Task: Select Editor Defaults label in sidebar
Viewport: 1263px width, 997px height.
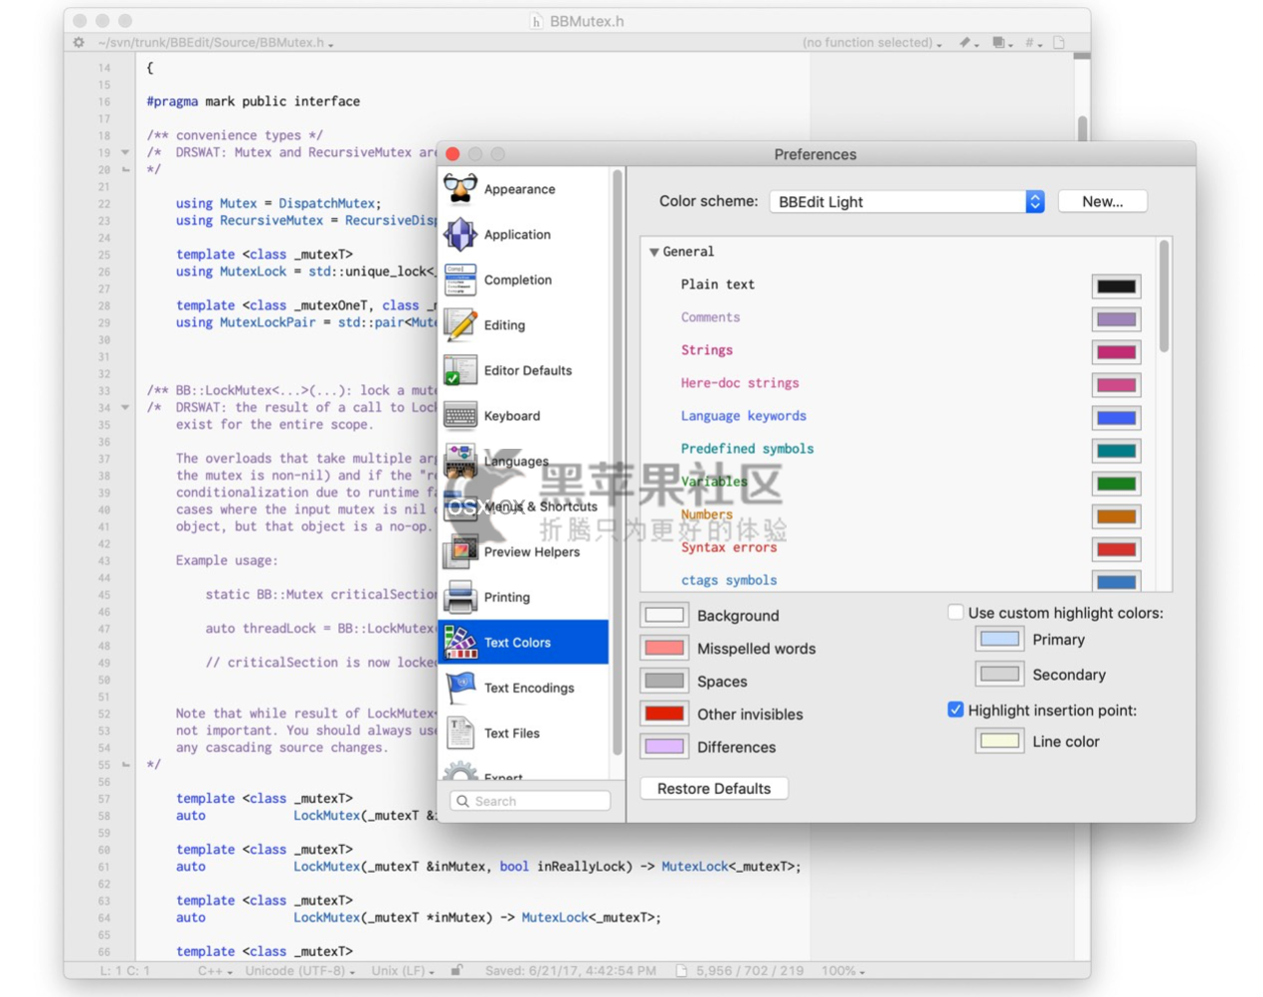Action: [528, 370]
